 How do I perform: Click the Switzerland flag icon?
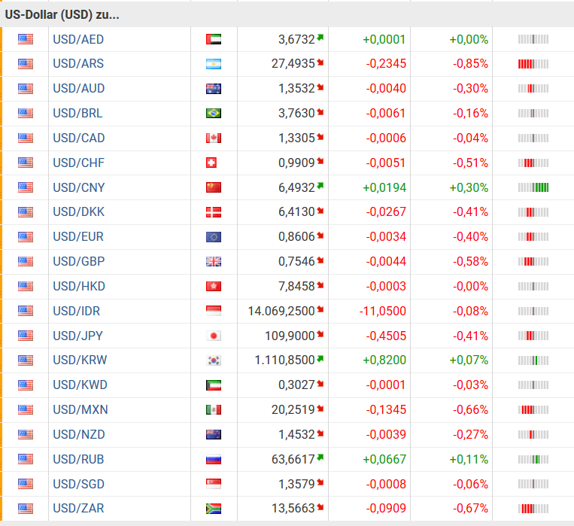tap(213, 163)
